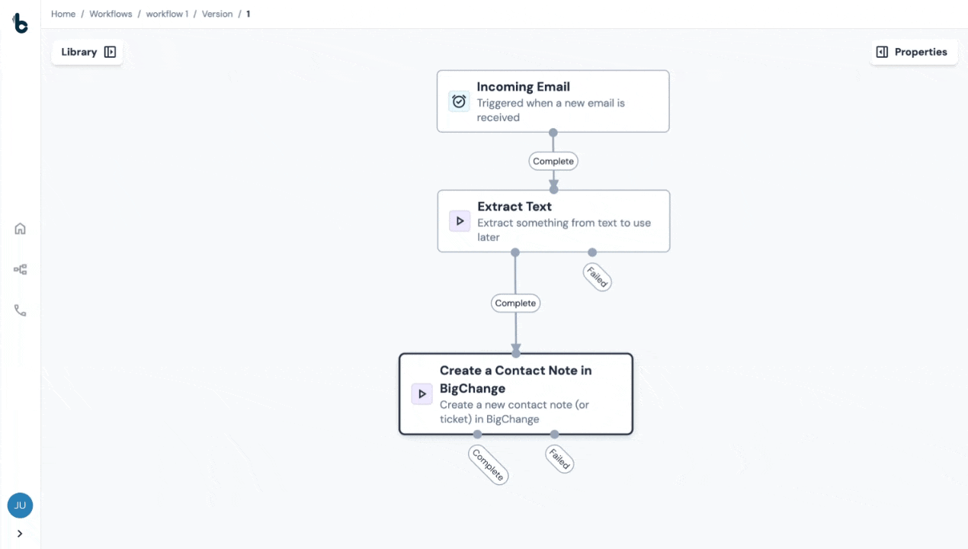The image size is (968, 549).
Task: Toggle the Library panel open
Action: tap(88, 52)
